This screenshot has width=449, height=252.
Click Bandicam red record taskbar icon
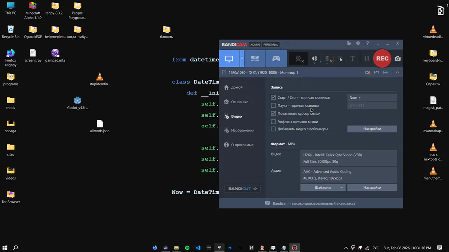coord(294,248)
